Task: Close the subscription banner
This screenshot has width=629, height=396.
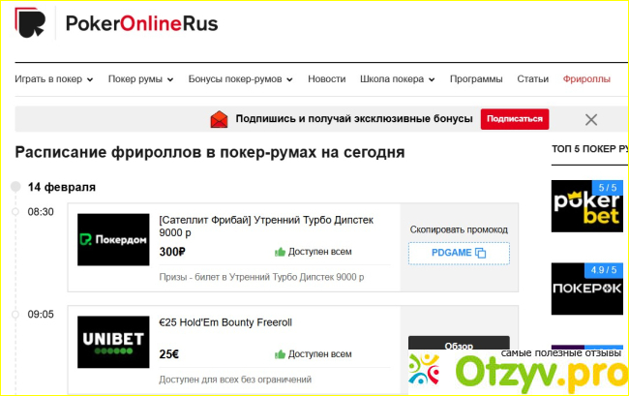Action: tap(591, 119)
